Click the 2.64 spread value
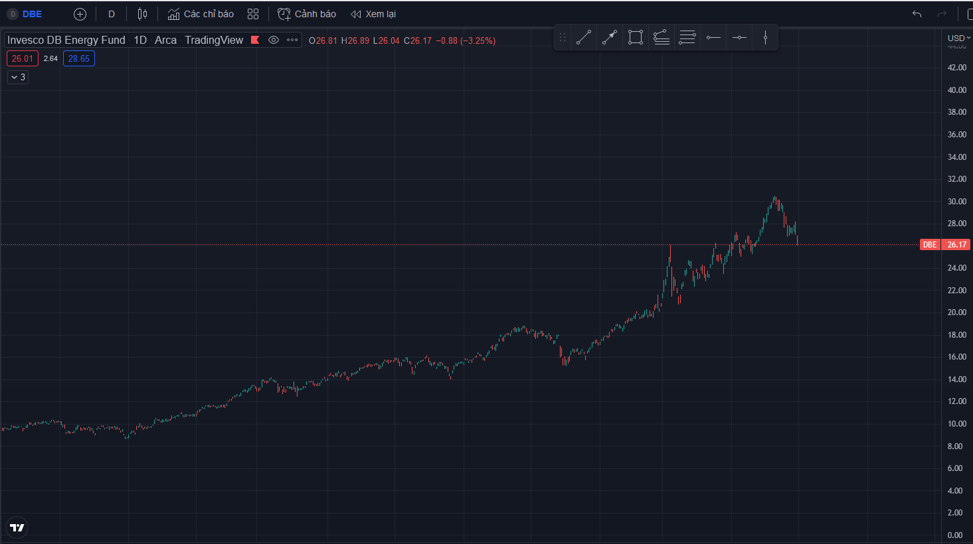The height and width of the screenshot is (544, 973). [50, 58]
